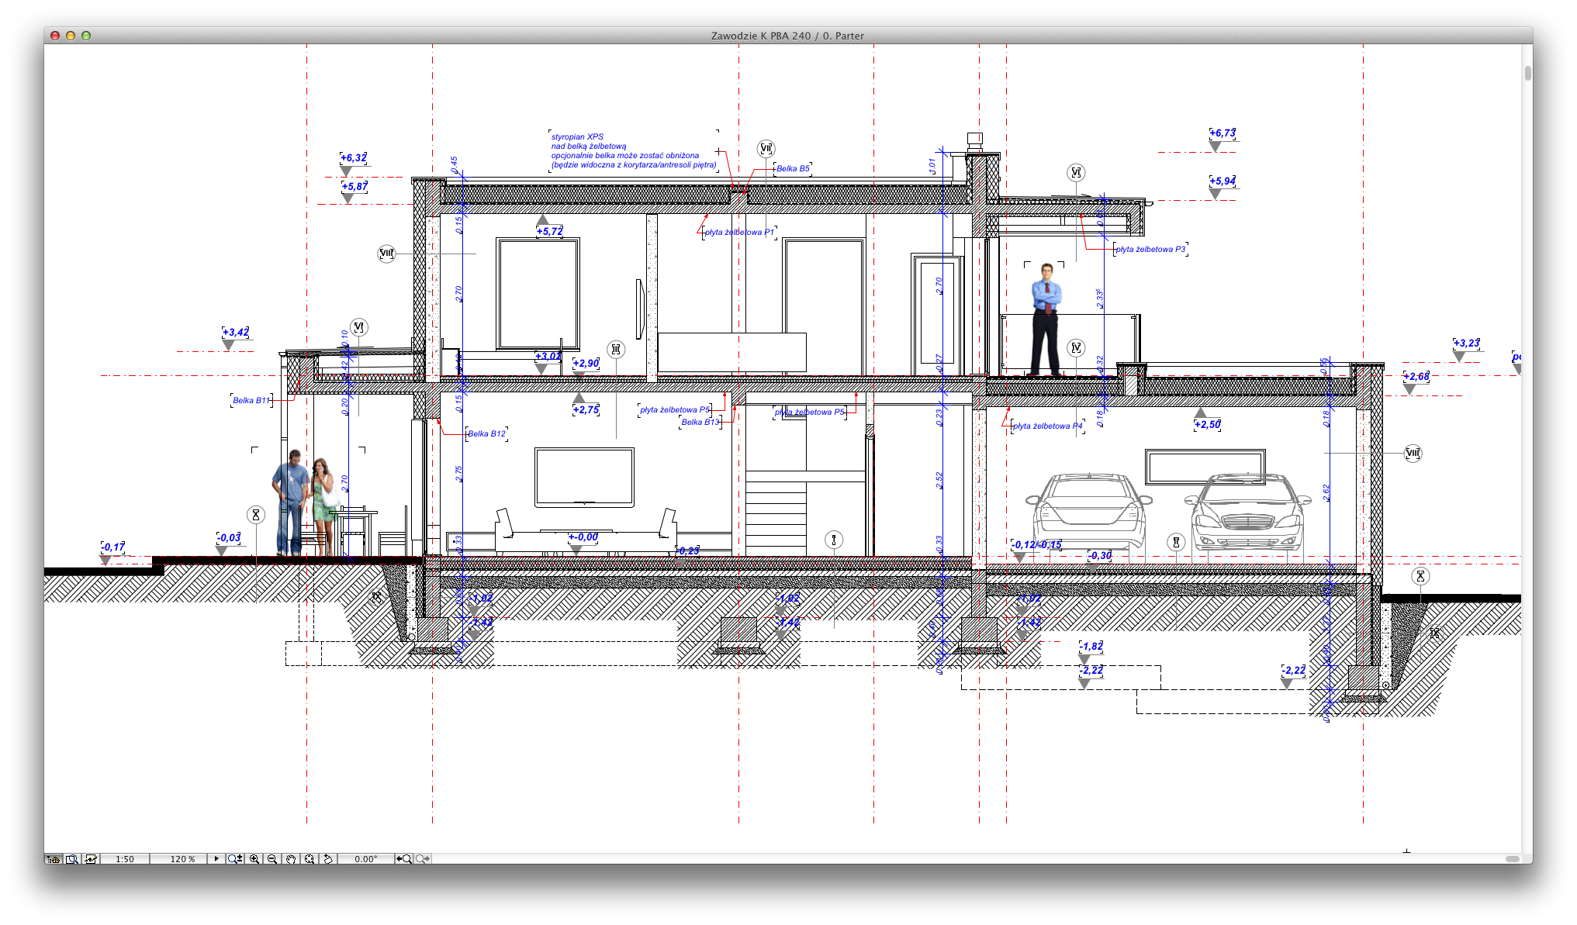Click the vertical scrollbar thumb

1527,74
